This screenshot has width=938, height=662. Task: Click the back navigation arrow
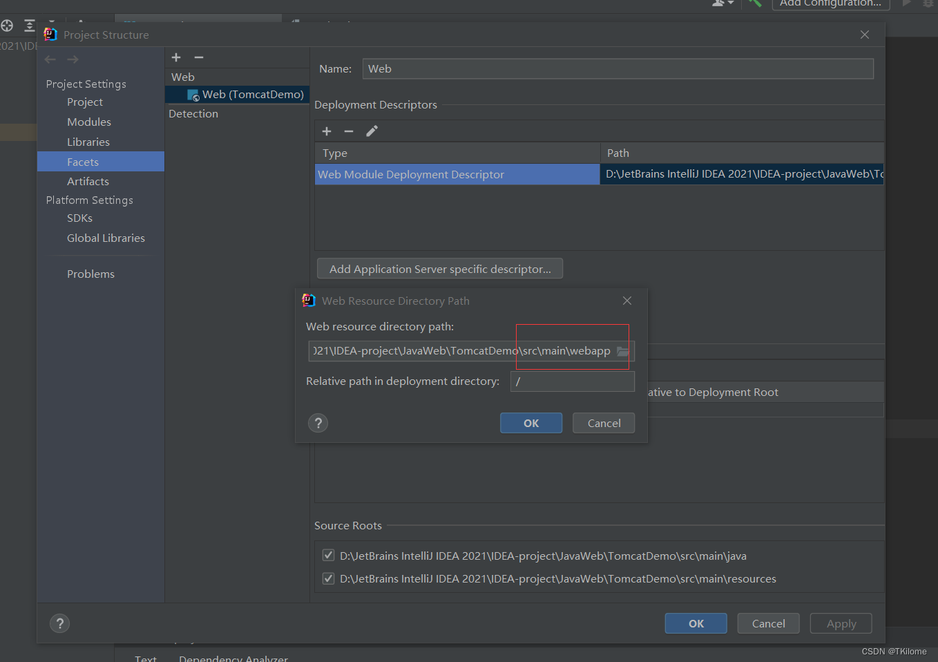pos(50,59)
